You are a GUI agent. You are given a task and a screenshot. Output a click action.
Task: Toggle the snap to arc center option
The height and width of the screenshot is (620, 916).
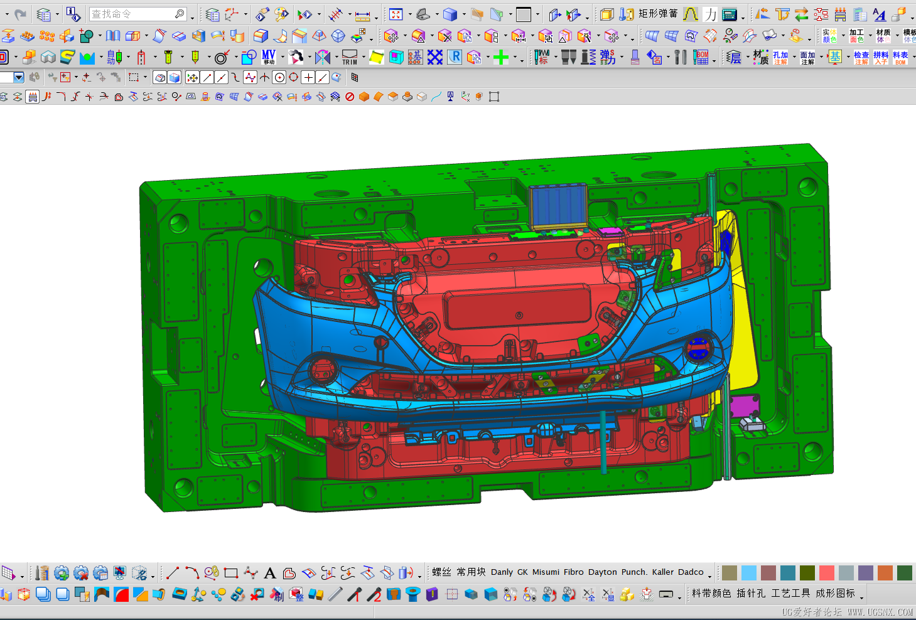coord(279,78)
